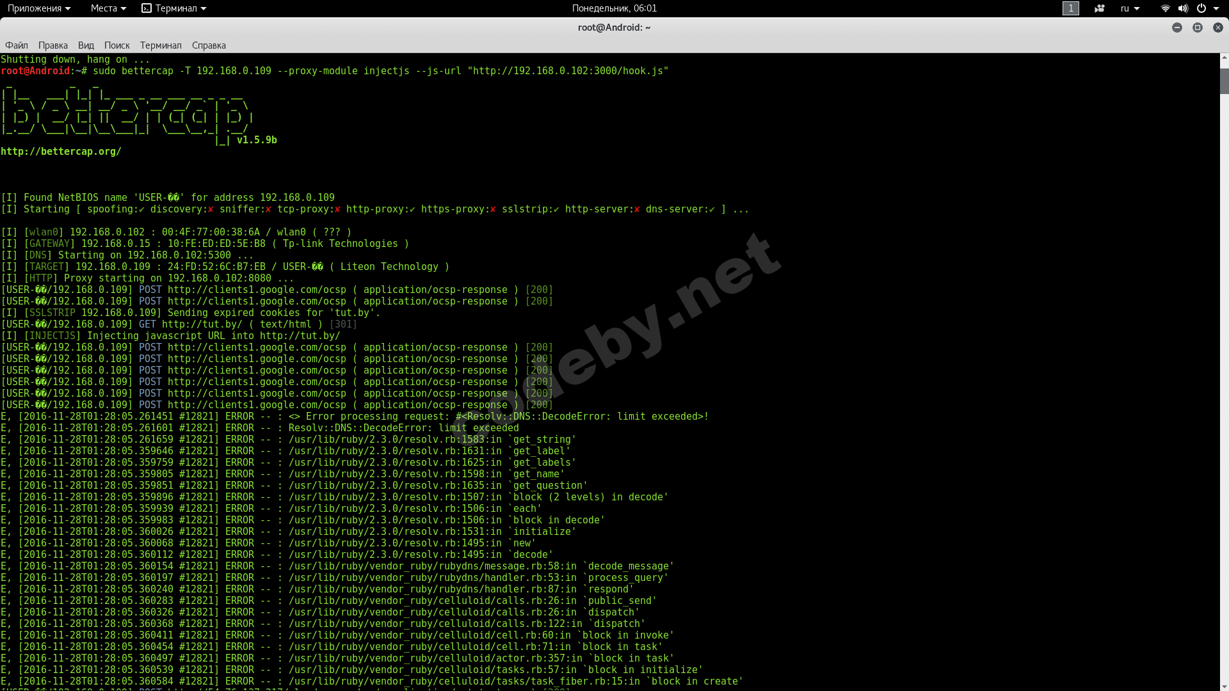Click the date and time clock
Image resolution: width=1229 pixels, height=691 pixels.
pyautogui.click(x=614, y=8)
